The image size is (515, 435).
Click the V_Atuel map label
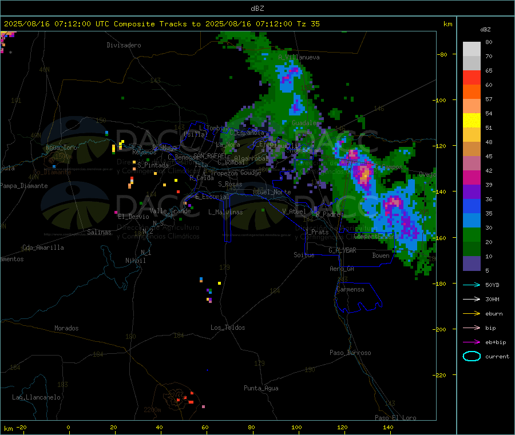click(x=294, y=211)
